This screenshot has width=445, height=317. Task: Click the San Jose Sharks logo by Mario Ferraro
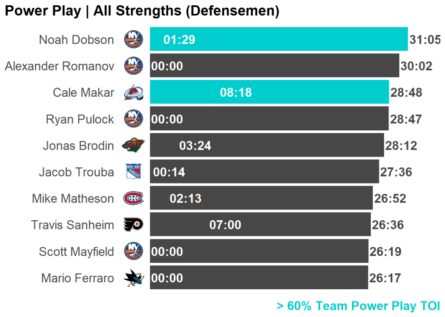click(x=133, y=278)
